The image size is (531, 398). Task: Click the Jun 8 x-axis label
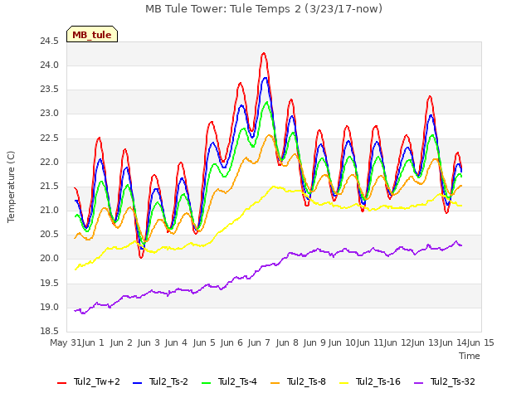point(287,342)
